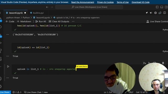
Task: Open the Live Share Control button
Action: (157, 21)
